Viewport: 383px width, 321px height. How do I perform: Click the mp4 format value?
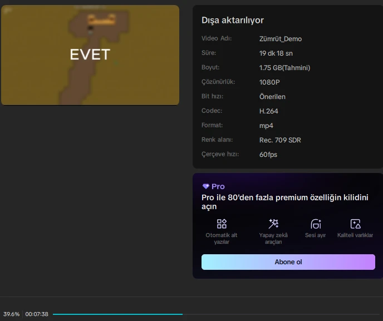(266, 126)
